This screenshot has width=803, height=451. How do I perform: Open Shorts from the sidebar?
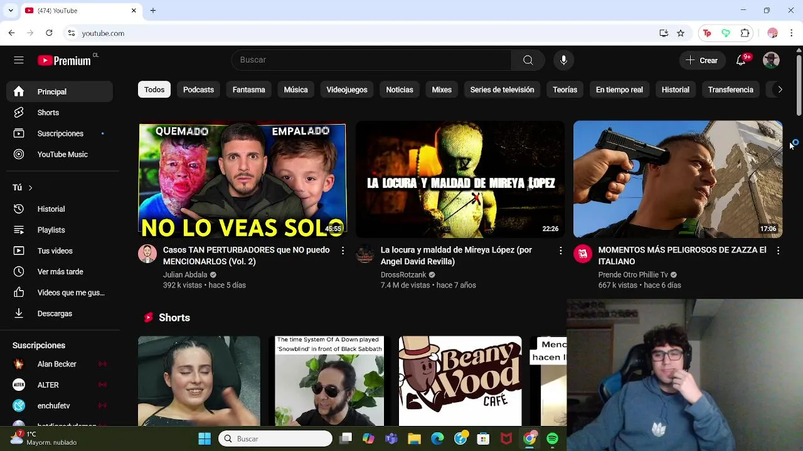tap(60, 113)
